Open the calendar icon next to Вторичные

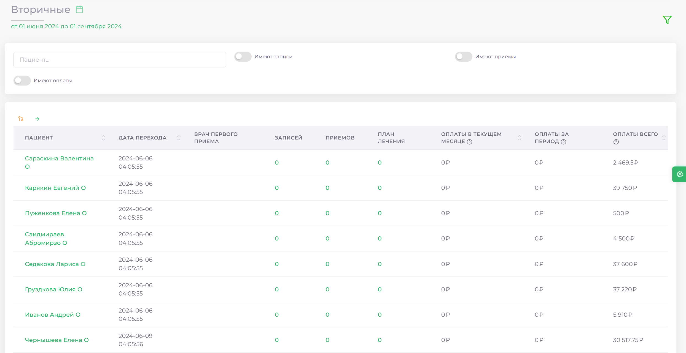pyautogui.click(x=79, y=10)
